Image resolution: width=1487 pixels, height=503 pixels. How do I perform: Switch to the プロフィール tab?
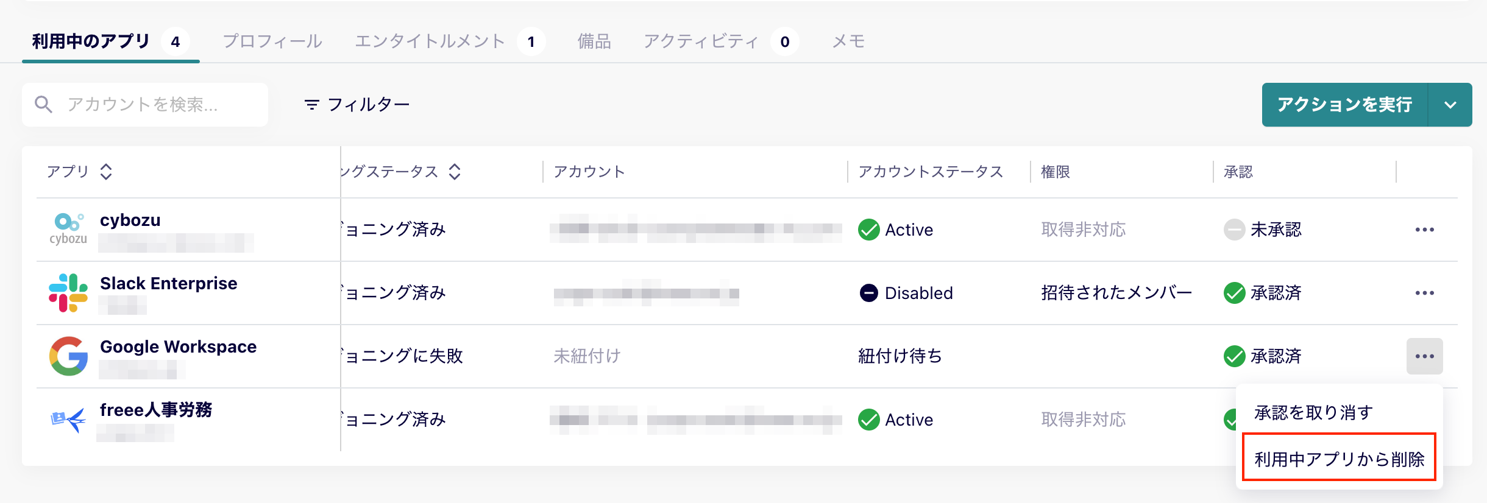[272, 41]
